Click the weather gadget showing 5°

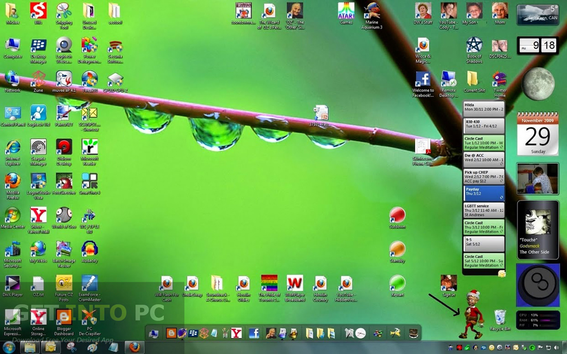(x=538, y=15)
